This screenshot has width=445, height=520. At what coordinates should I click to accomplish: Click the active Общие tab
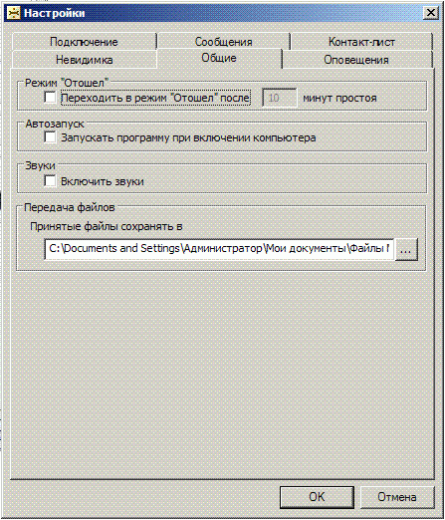219,58
